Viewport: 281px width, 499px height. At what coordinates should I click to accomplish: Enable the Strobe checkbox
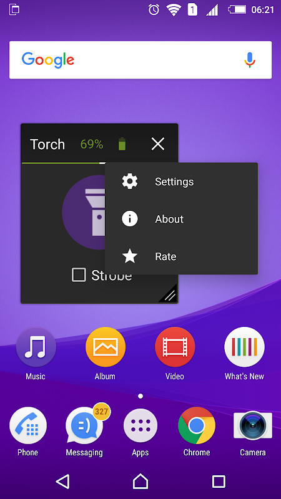click(79, 274)
